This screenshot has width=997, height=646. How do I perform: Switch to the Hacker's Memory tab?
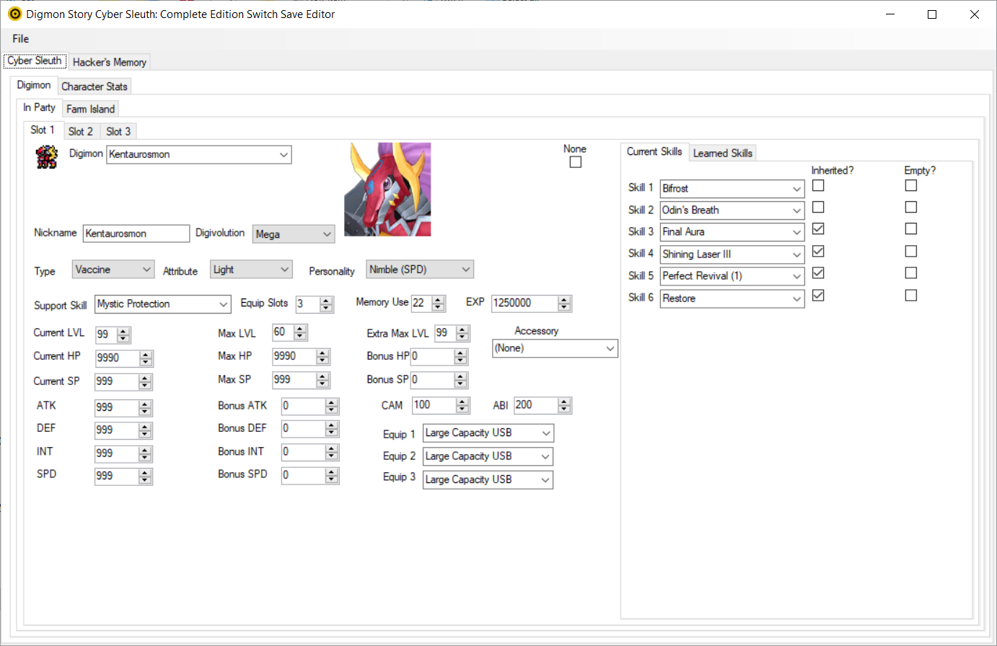[110, 62]
